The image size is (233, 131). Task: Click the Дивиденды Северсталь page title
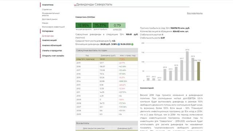tap(94, 4)
